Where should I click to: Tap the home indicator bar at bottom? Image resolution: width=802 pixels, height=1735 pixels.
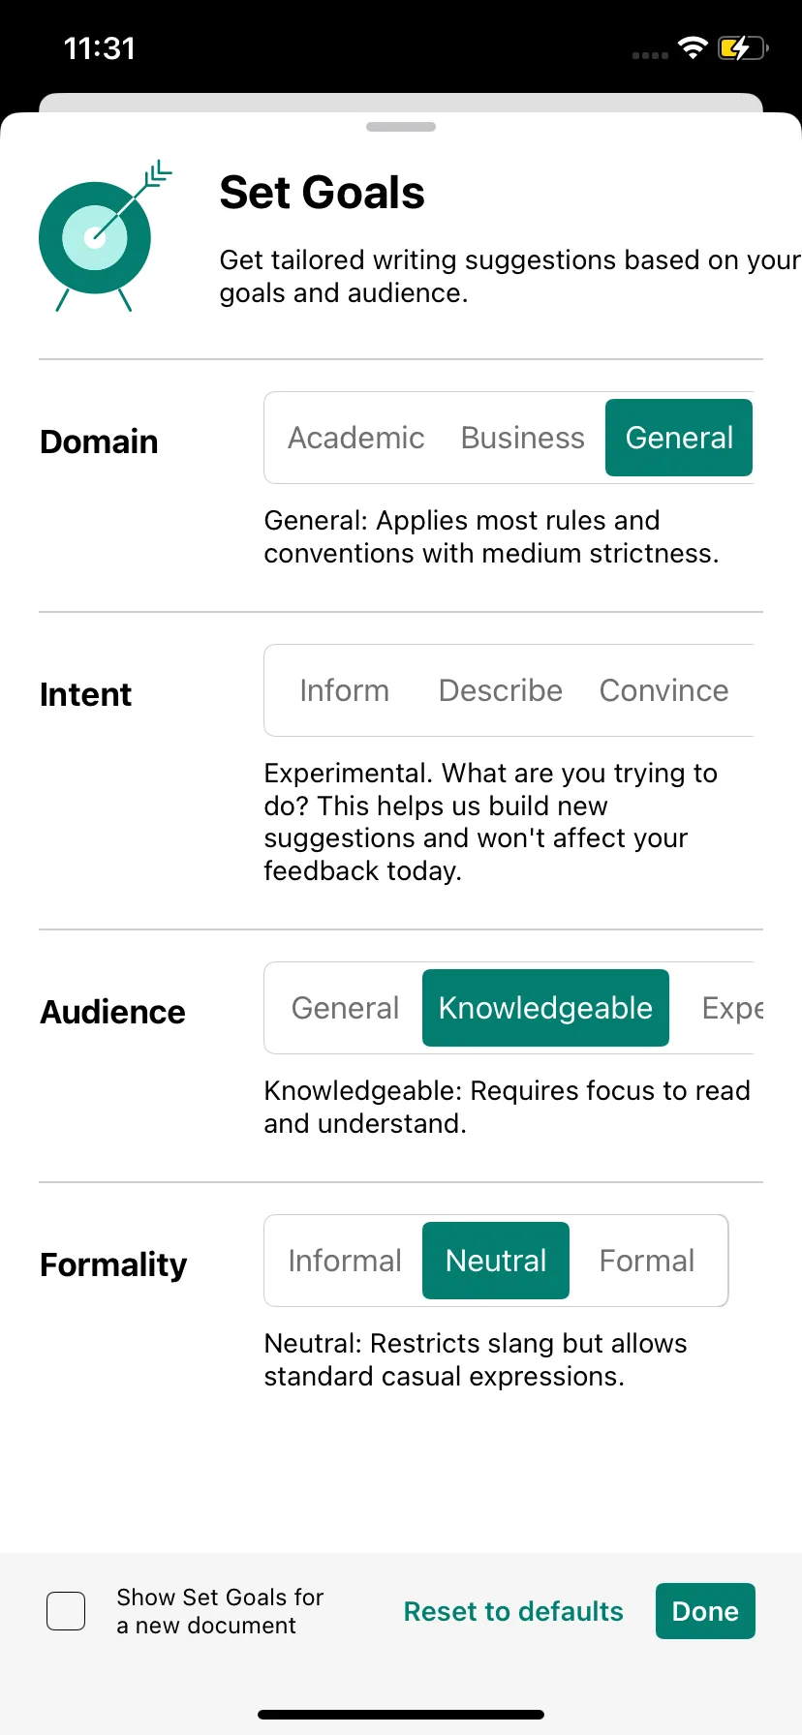(401, 1715)
